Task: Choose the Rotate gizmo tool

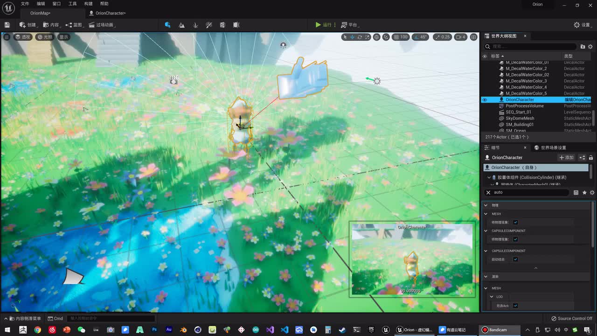Action: 360,37
